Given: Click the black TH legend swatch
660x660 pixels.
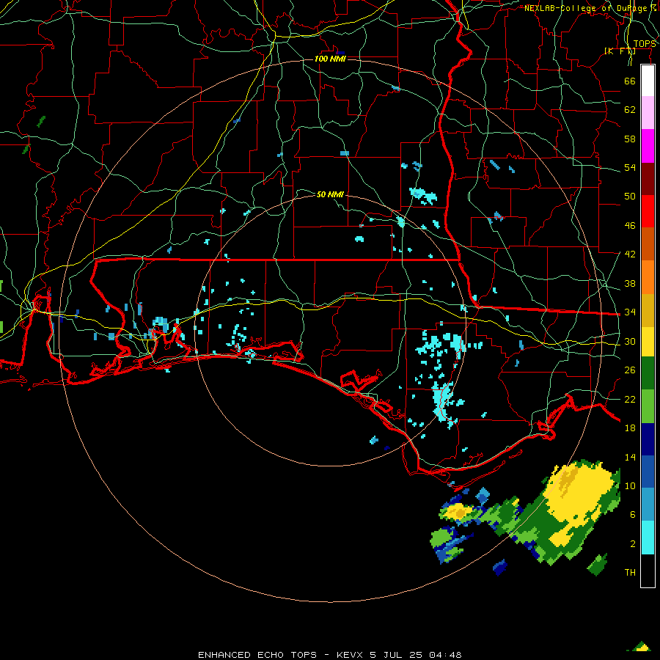Looking at the screenshot, I should tap(648, 571).
